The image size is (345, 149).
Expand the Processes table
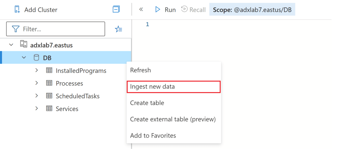[x=37, y=83]
